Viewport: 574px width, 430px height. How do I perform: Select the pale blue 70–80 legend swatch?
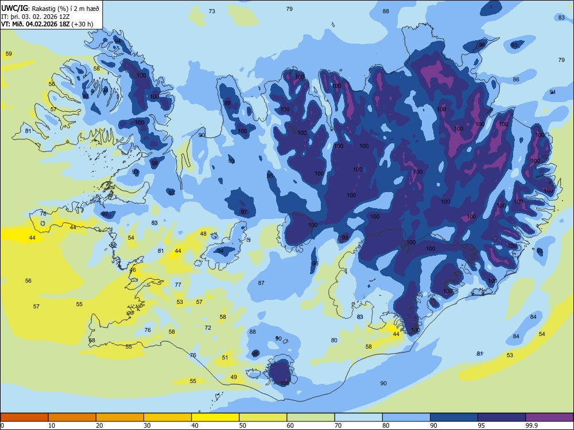click(358, 417)
